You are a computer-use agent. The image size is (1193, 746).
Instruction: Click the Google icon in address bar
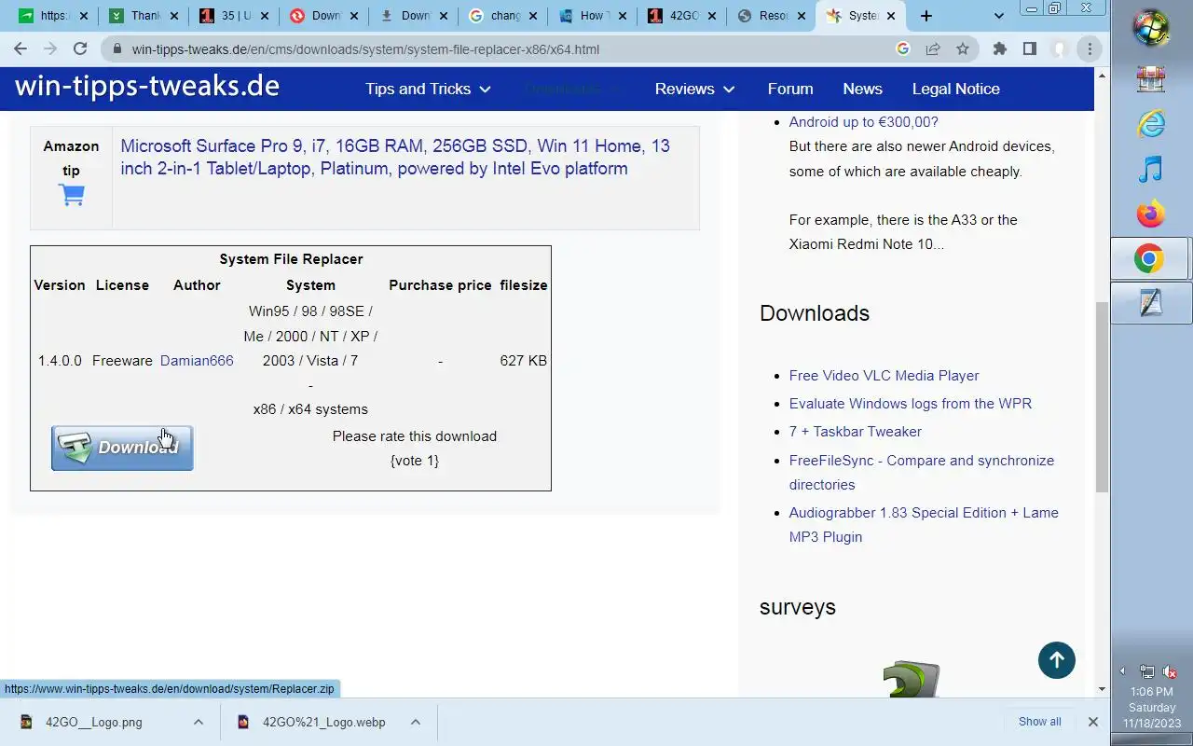pyautogui.click(x=902, y=49)
